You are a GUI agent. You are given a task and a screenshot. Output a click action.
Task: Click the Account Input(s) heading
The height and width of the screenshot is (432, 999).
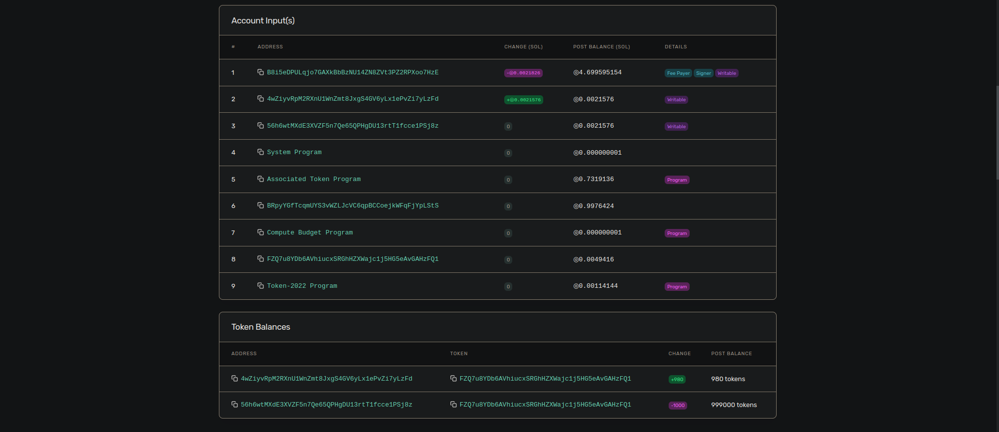pyautogui.click(x=263, y=20)
